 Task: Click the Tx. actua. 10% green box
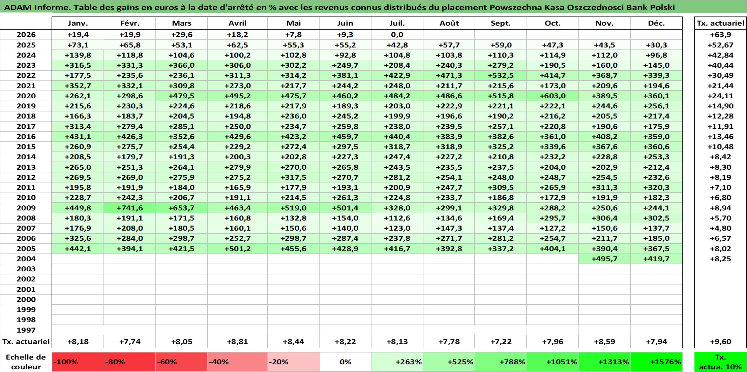(720, 362)
